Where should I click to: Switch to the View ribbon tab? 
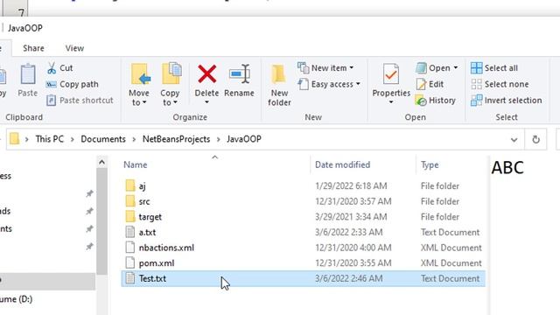[x=74, y=48]
